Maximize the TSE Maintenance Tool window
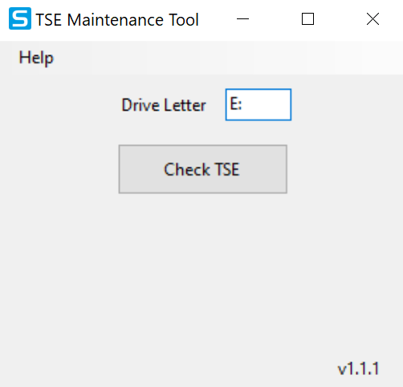403x387 pixels. click(x=307, y=19)
